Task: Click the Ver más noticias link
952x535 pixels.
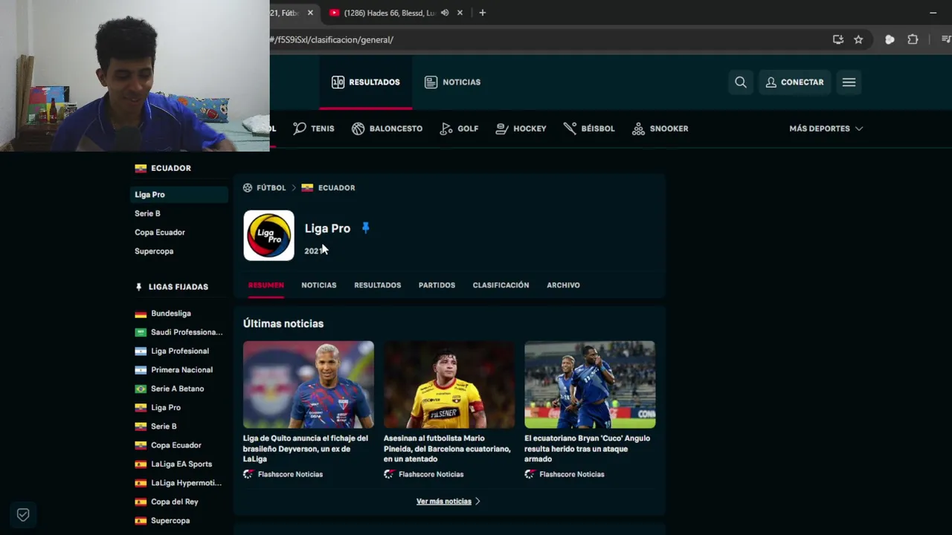Action: [448, 502]
